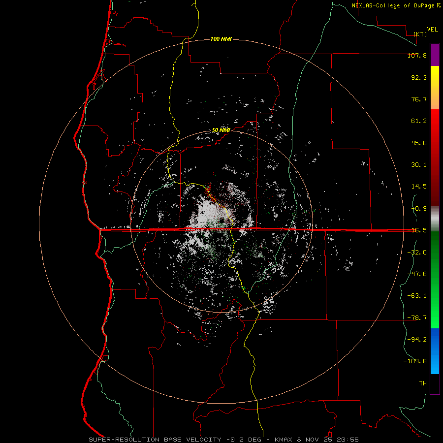Click the 50 NMI range ring label

[x=221, y=130]
